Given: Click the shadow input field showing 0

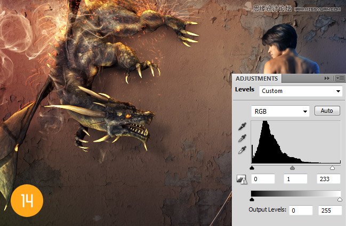Looking at the screenshot, I should pyautogui.click(x=262, y=179).
